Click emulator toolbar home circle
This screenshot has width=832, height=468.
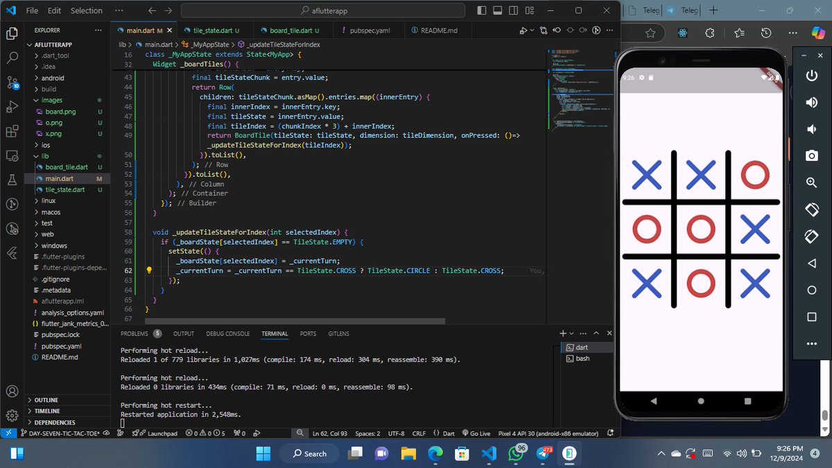[811, 291]
